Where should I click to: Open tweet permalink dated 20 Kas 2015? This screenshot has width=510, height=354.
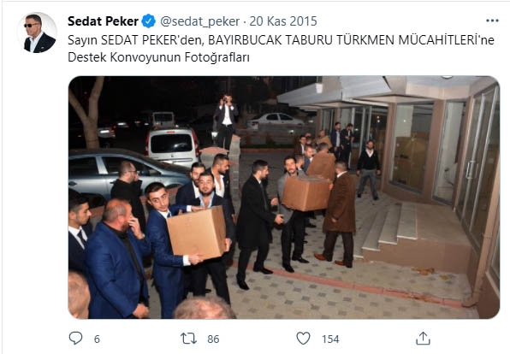[283, 21]
